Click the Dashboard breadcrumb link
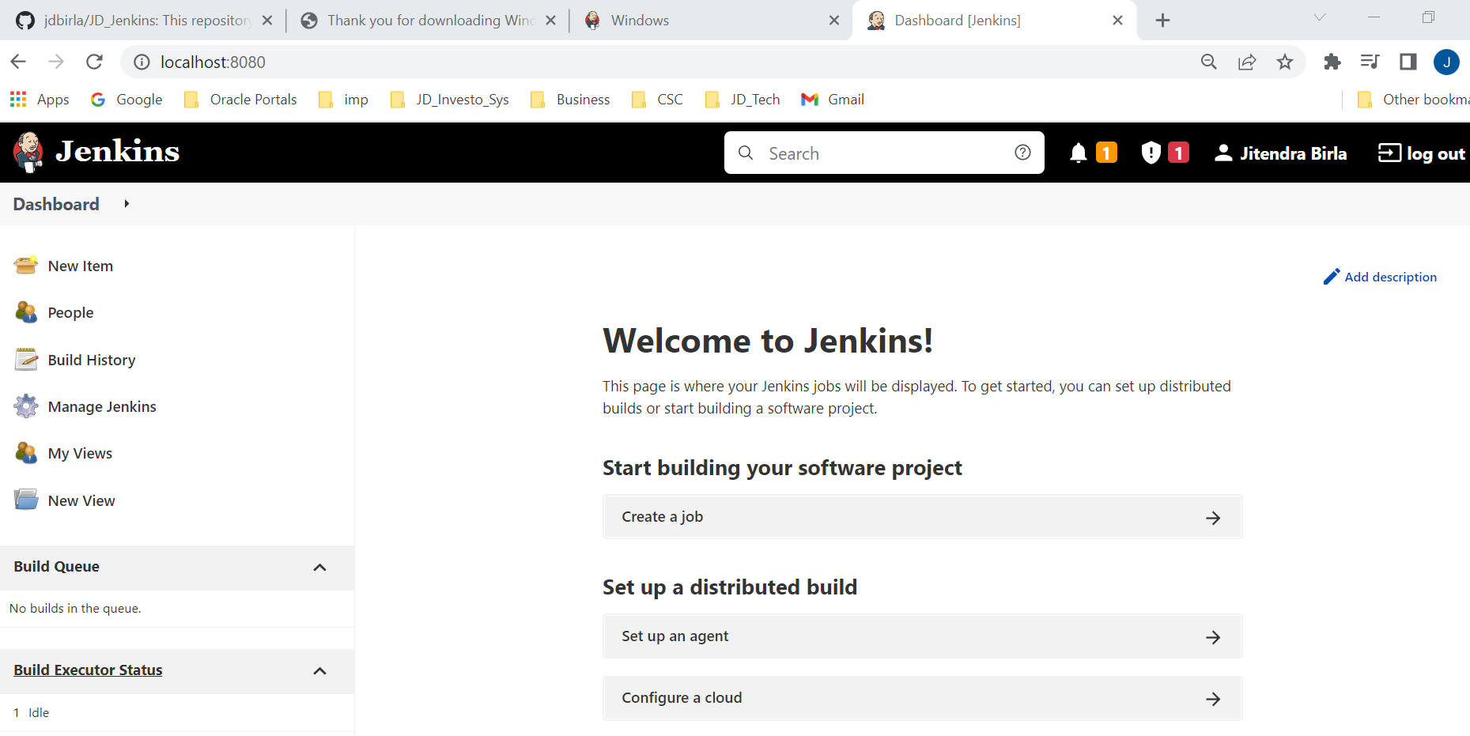The height and width of the screenshot is (736, 1470). pyautogui.click(x=56, y=204)
